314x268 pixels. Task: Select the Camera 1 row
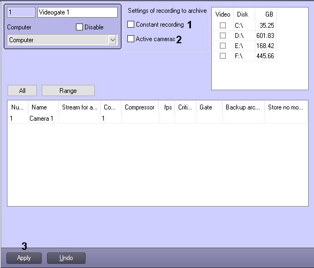click(158, 119)
